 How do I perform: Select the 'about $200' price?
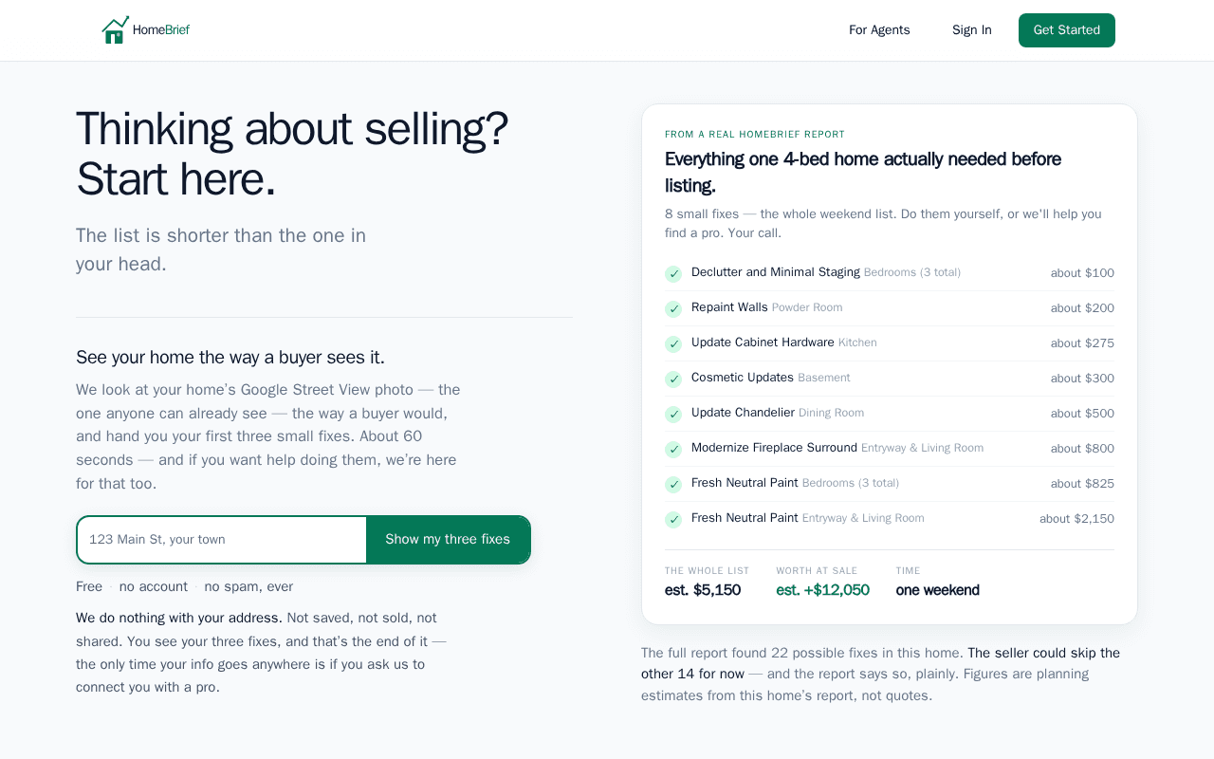[x=1082, y=308]
